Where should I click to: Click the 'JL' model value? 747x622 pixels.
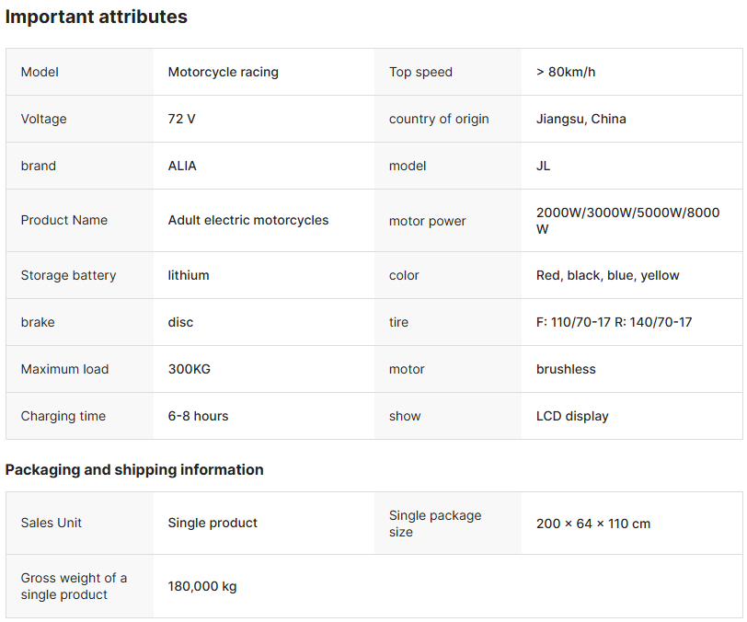click(x=543, y=166)
